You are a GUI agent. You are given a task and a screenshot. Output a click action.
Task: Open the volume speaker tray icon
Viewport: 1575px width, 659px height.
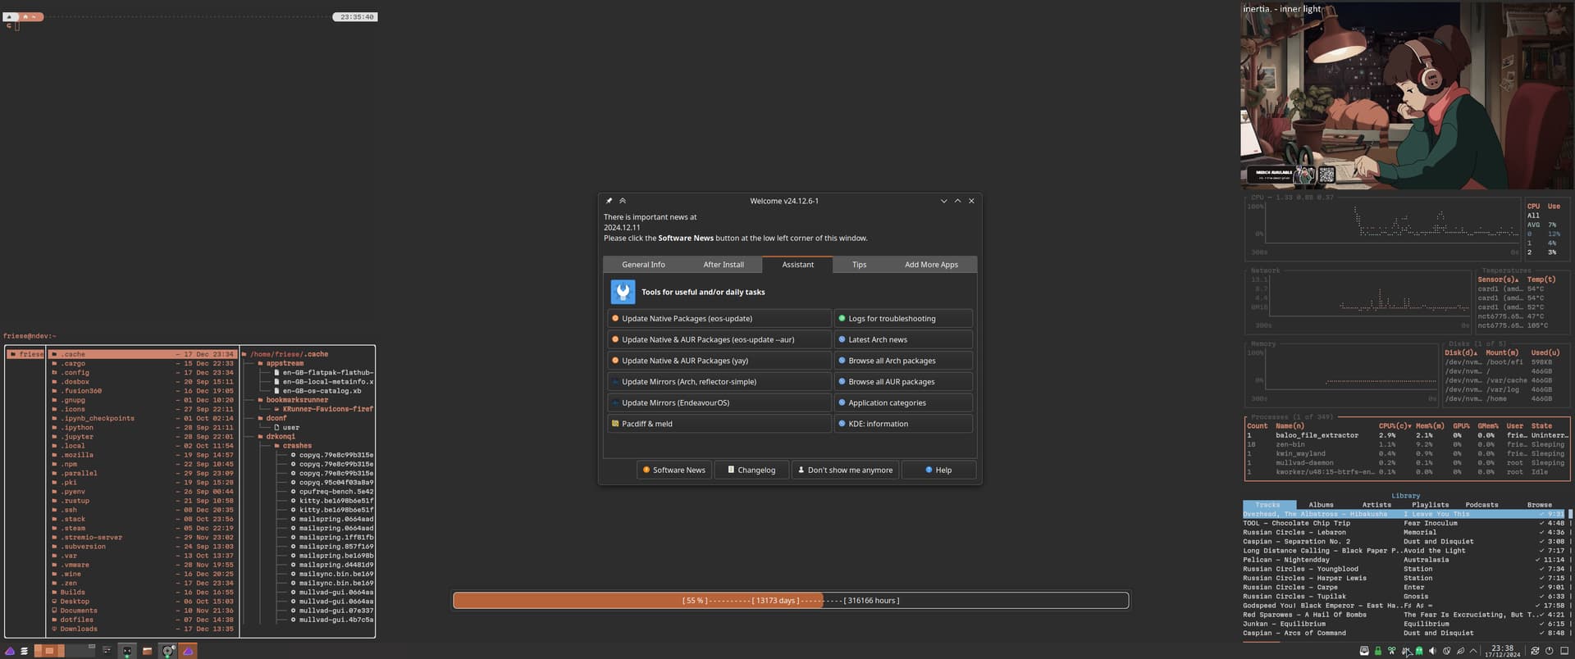click(1432, 651)
